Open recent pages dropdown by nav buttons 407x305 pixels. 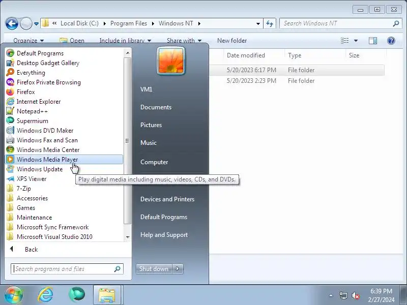[36, 24]
